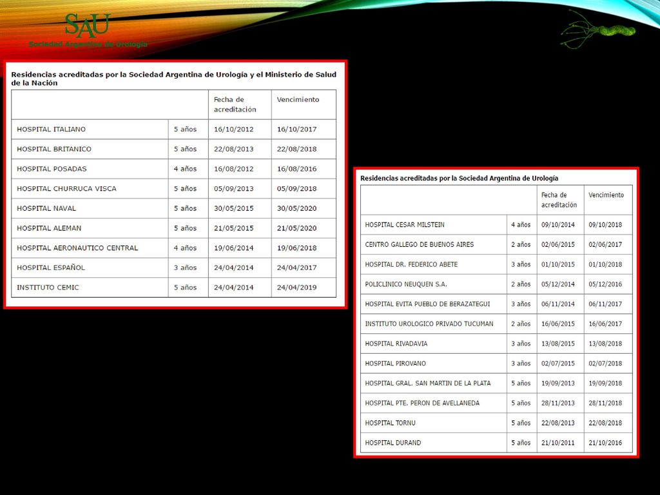This screenshot has height=495, width=660.
Task: Click the green bacteria illustration
Action: click(597, 30)
